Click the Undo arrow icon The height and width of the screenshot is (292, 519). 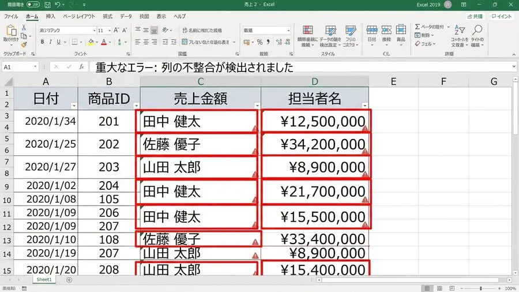pos(58,5)
